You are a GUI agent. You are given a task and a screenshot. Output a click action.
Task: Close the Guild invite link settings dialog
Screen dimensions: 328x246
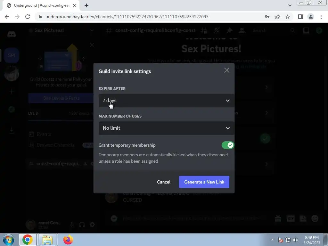[226, 70]
